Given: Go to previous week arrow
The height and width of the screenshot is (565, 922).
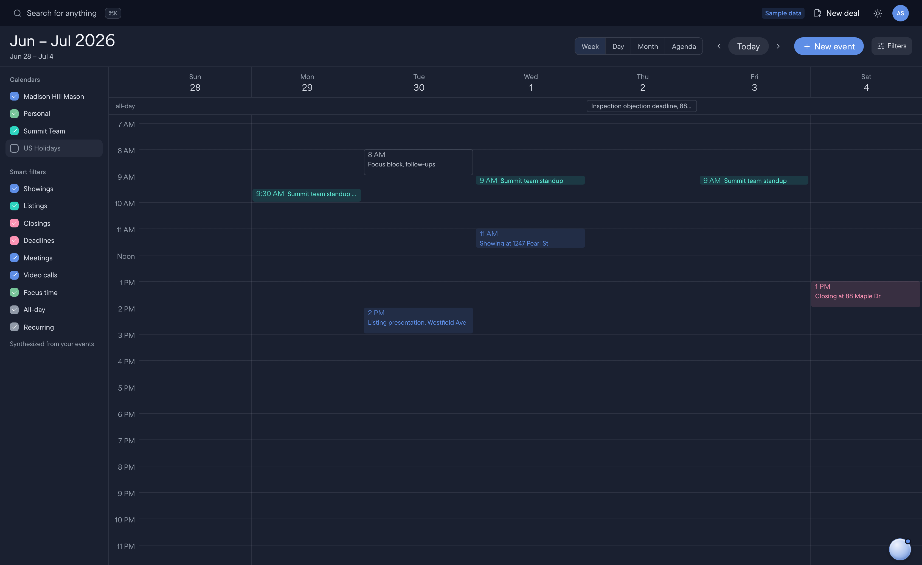Looking at the screenshot, I should [x=719, y=46].
